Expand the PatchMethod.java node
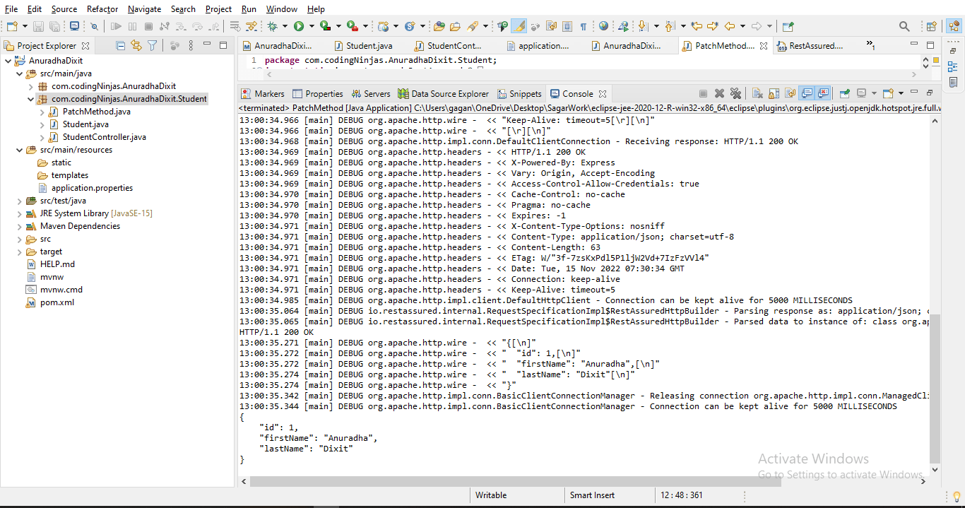Screen dimensions: 965x508 (x=42, y=112)
